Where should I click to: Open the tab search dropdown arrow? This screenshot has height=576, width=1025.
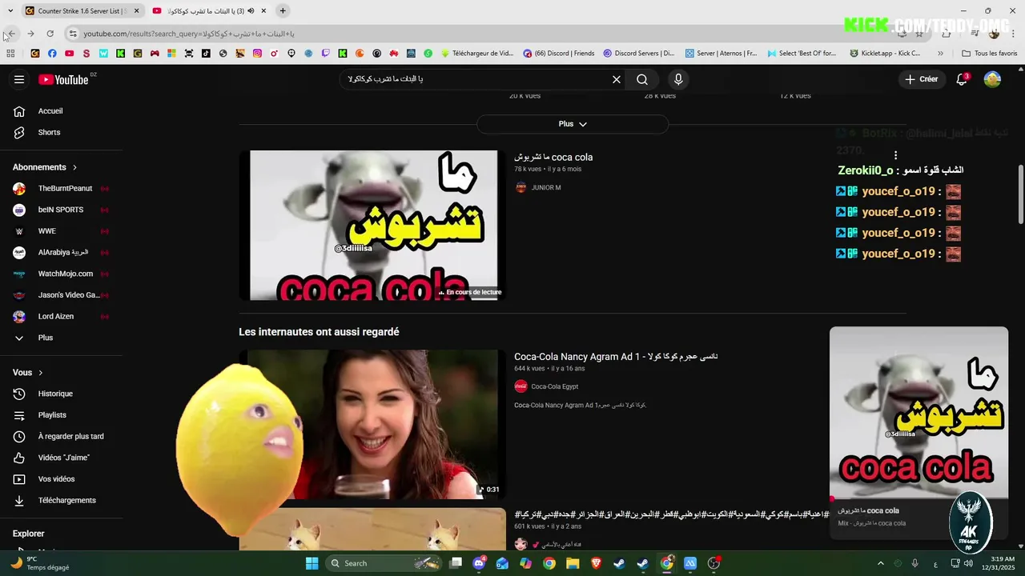[x=10, y=10]
